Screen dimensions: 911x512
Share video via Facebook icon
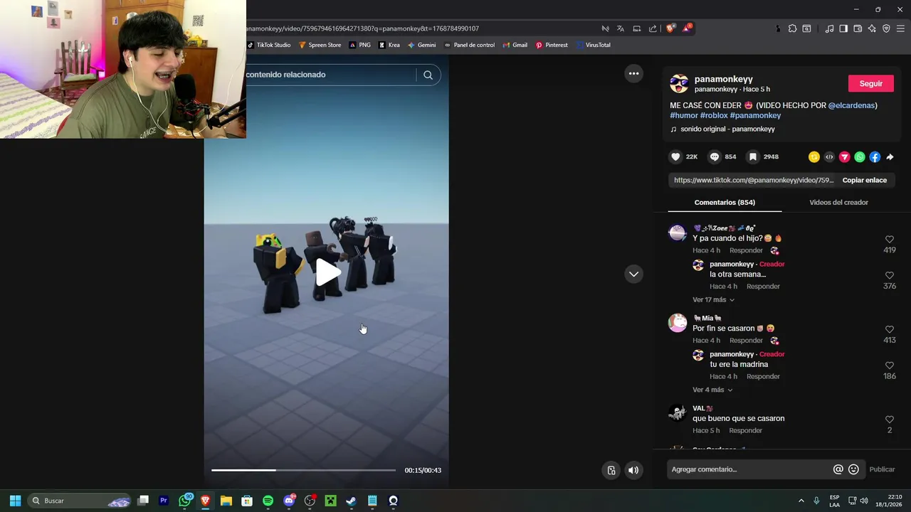point(875,157)
